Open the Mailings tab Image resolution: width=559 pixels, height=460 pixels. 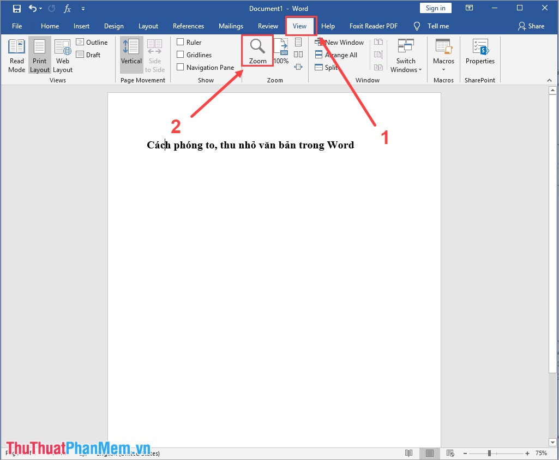pyautogui.click(x=231, y=26)
